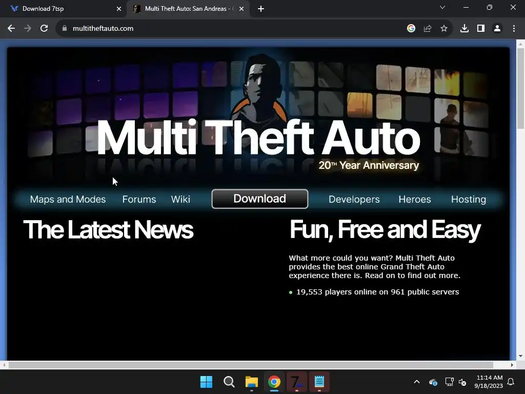525x394 pixels.
Task: Open Windows taskbar search
Action: coord(229,382)
